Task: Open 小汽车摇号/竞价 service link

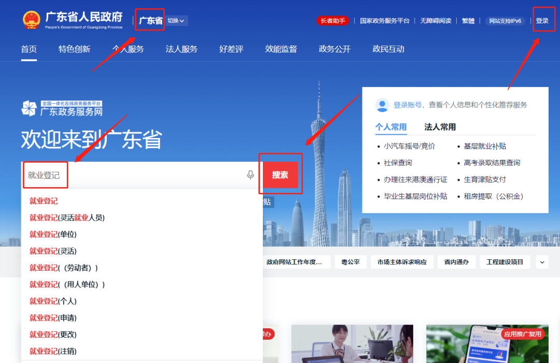Action: click(x=409, y=146)
